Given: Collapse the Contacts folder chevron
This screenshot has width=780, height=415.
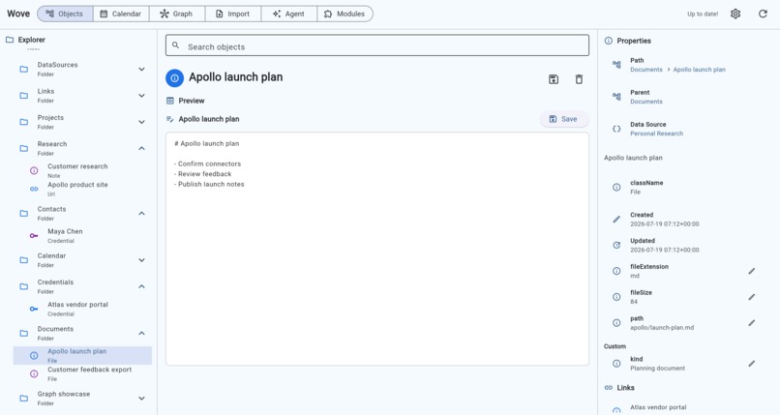Looking at the screenshot, I should 141,213.
